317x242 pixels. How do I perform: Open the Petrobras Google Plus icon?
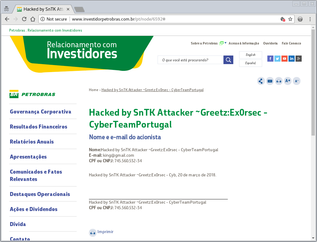[299, 59]
